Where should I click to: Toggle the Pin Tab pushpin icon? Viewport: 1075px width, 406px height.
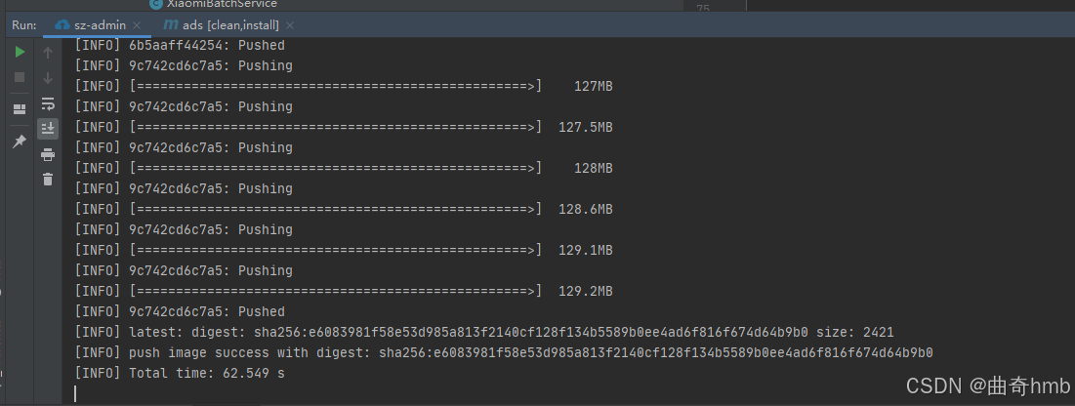pyautogui.click(x=20, y=142)
